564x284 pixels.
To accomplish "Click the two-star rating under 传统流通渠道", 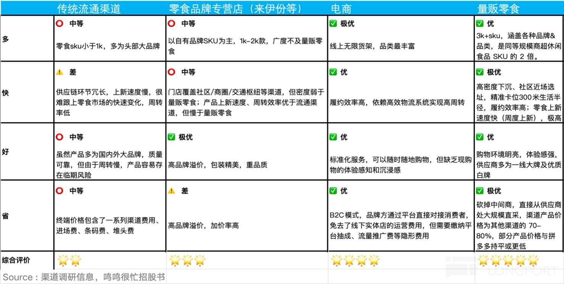I will (x=69, y=261).
